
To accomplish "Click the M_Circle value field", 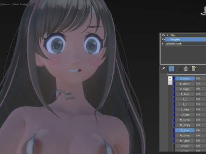I will pyautogui.click(x=201, y=120).
